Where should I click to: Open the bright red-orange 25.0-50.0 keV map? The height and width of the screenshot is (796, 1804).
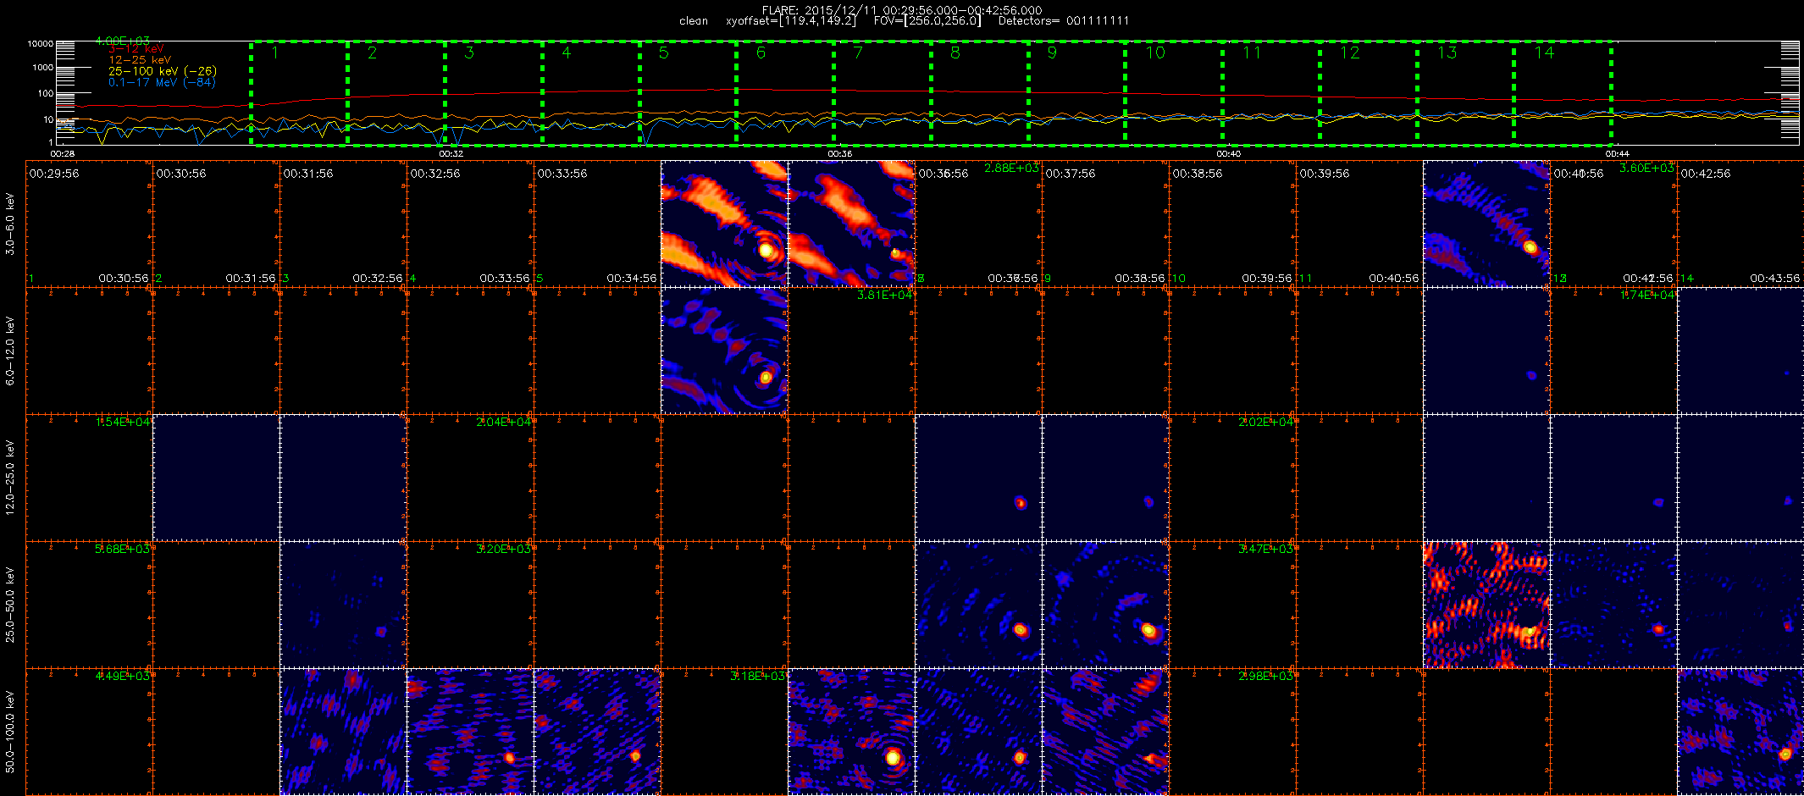1486,605
